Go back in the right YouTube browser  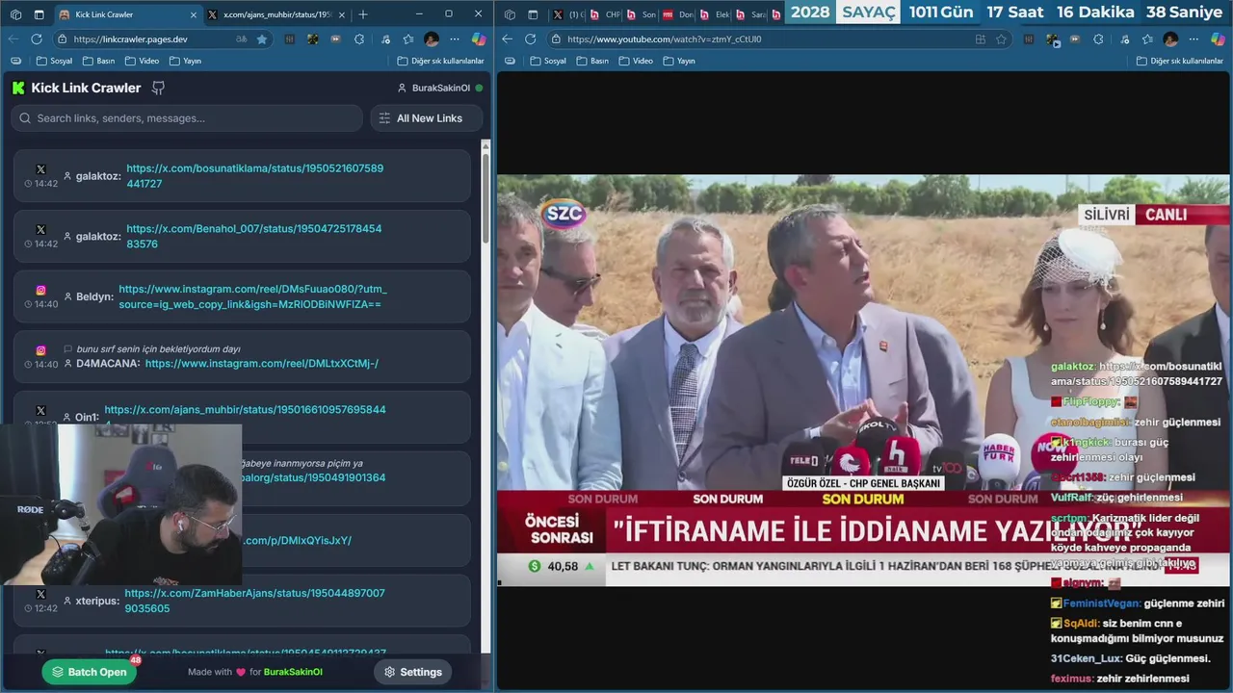[x=507, y=39]
